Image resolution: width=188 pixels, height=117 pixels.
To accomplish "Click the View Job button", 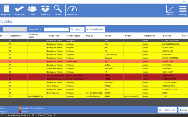I will click(167, 110).
